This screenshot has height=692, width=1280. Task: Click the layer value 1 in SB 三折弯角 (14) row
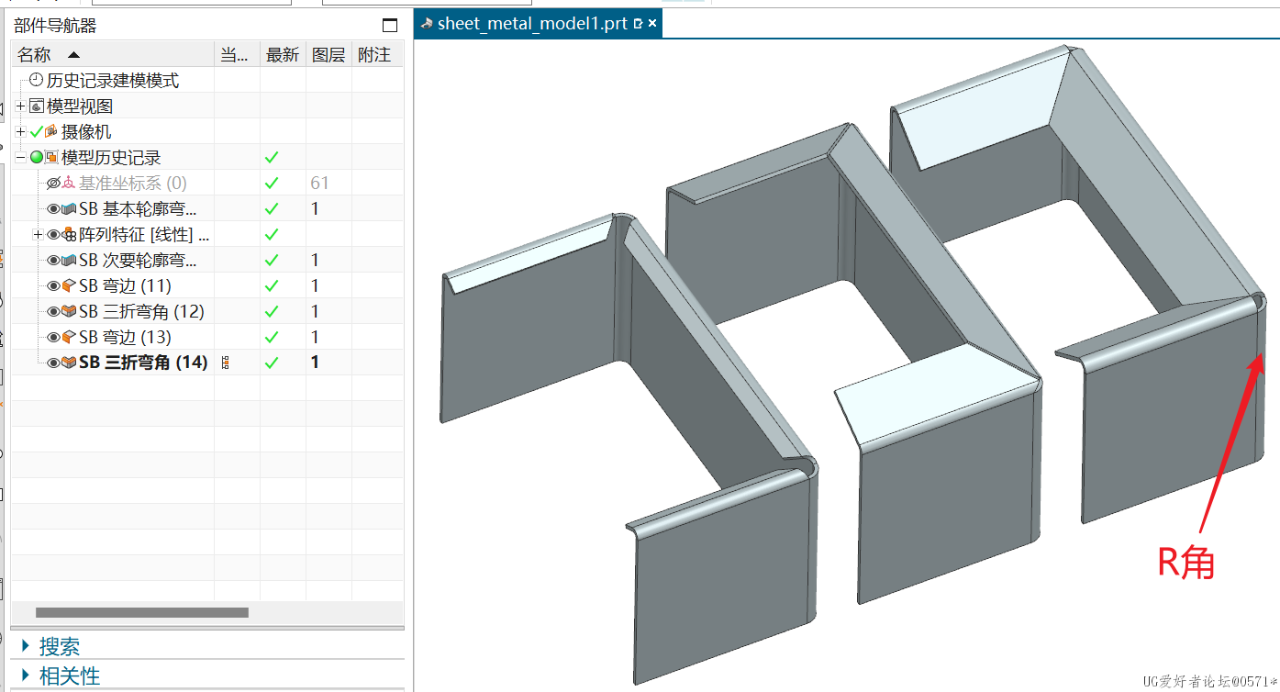click(x=315, y=363)
